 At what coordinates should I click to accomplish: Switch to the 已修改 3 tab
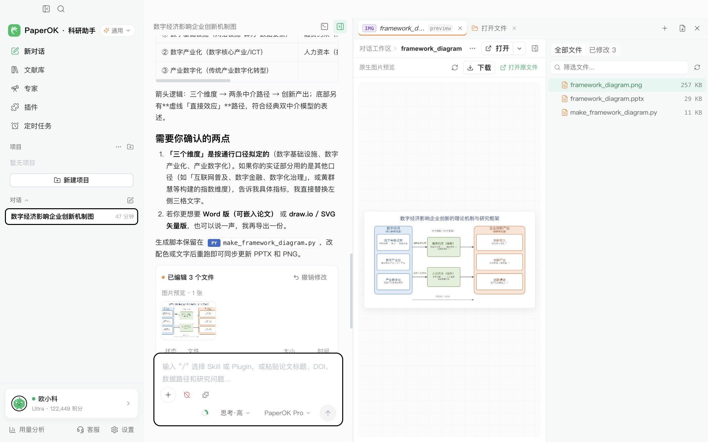602,50
